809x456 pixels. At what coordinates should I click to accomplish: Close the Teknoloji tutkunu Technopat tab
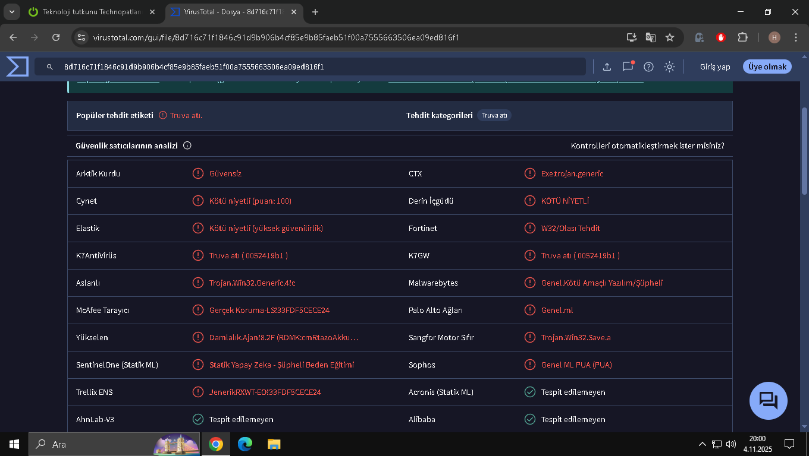tap(153, 12)
